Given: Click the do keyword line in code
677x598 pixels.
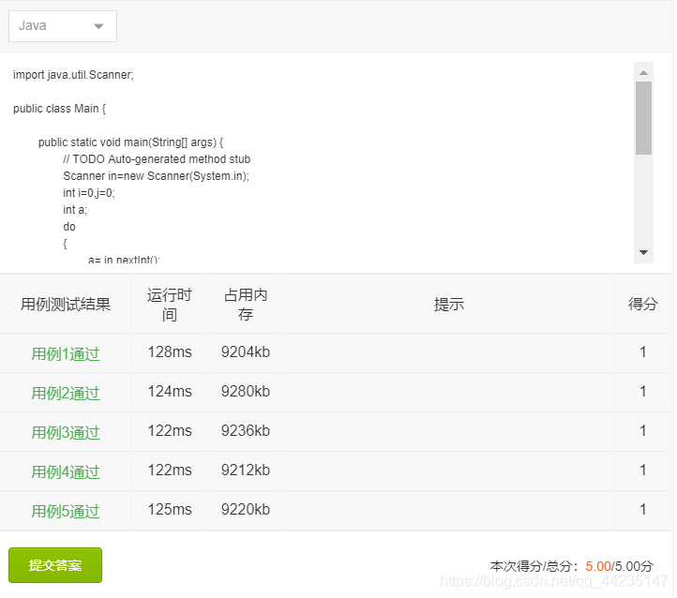Looking at the screenshot, I should (x=69, y=227).
